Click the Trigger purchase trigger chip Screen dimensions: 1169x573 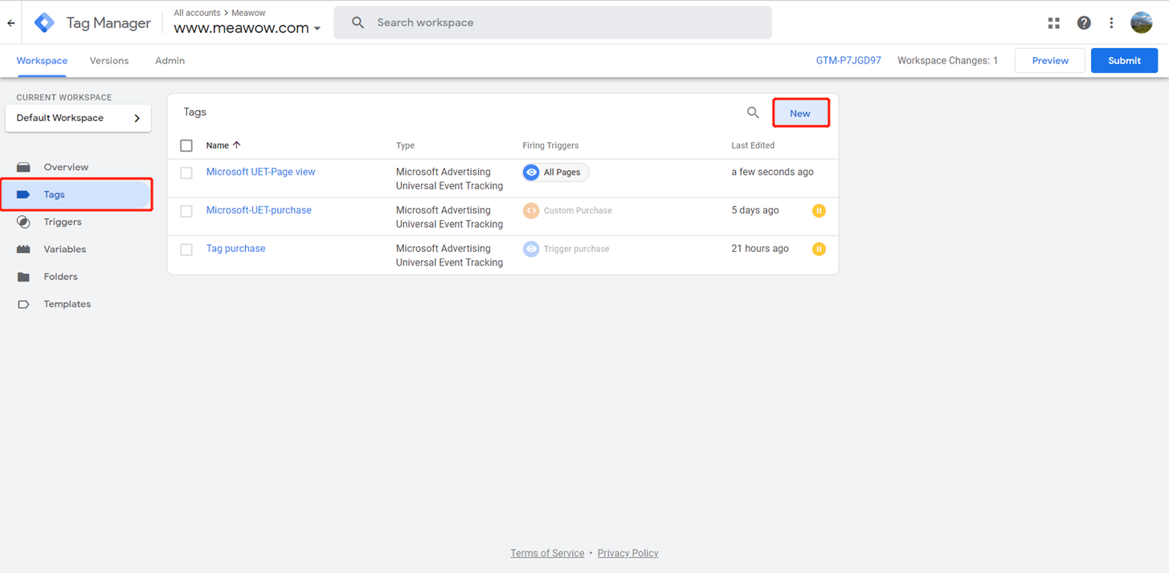tap(566, 249)
